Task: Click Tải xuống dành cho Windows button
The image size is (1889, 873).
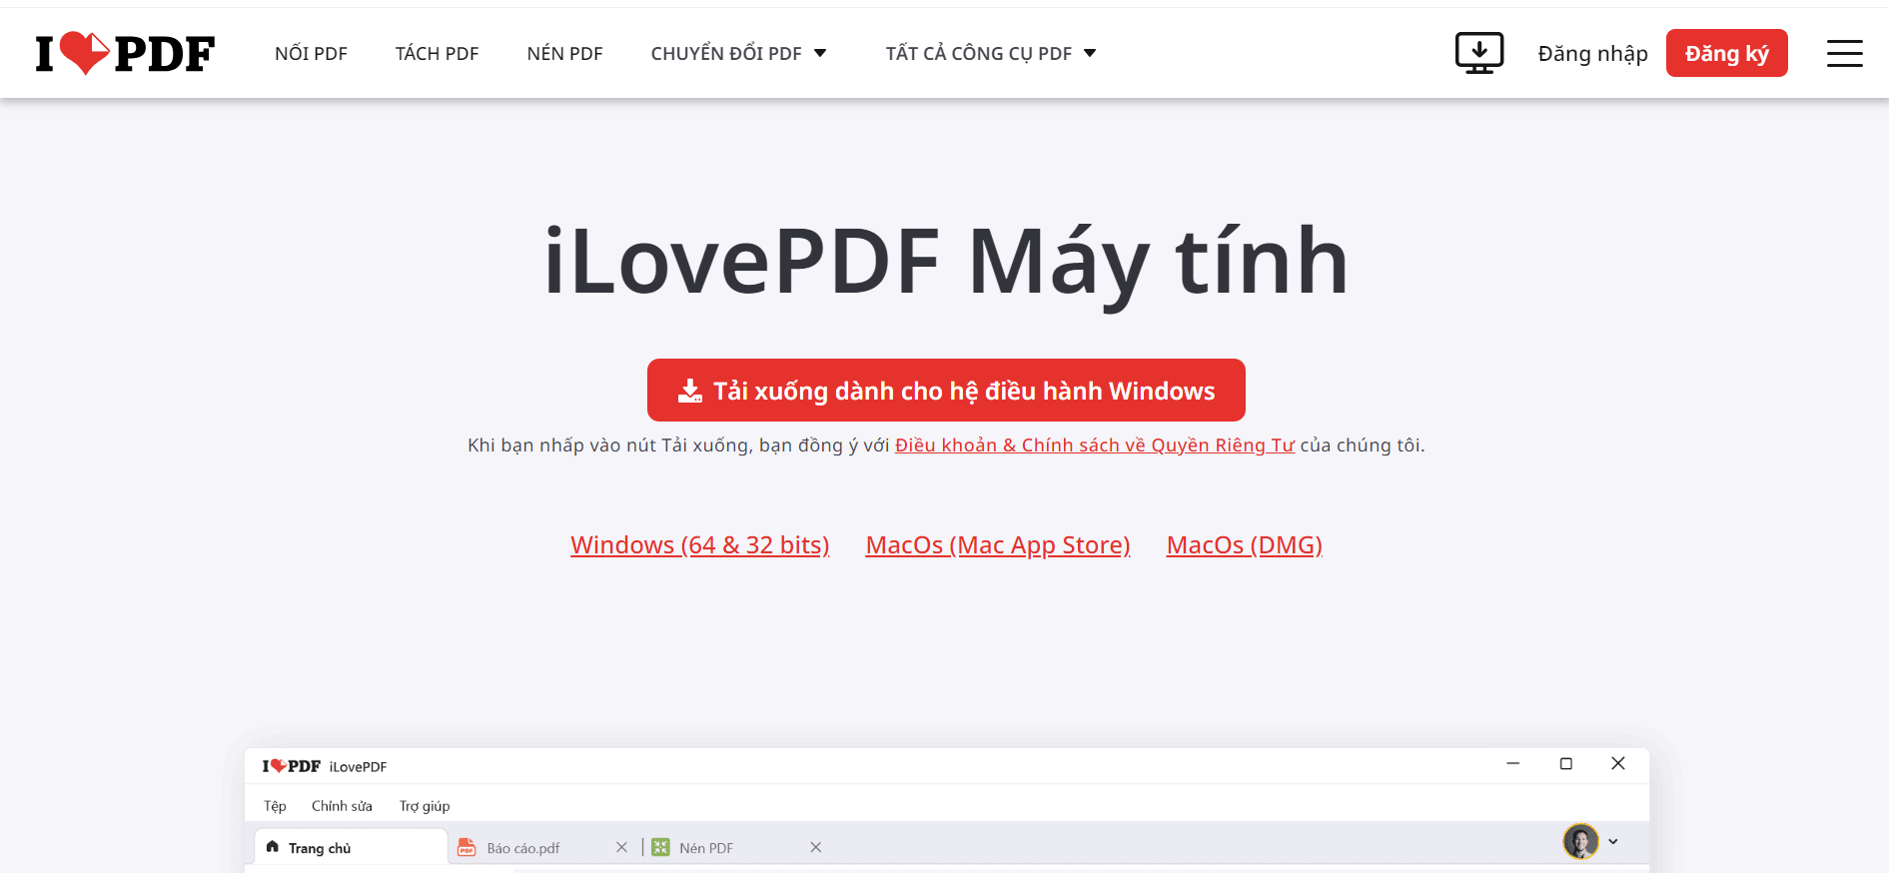Action: pos(946,391)
